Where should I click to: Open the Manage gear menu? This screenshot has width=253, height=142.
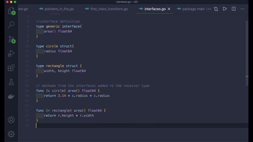click(x=11, y=134)
